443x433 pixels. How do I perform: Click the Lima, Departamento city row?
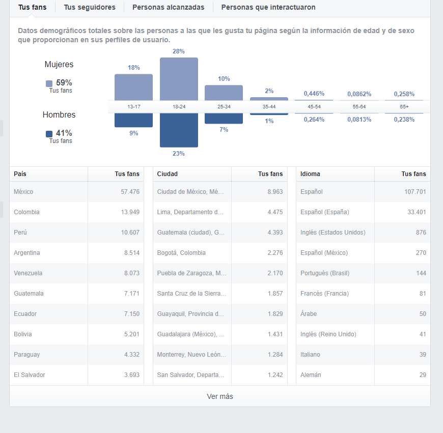220,212
